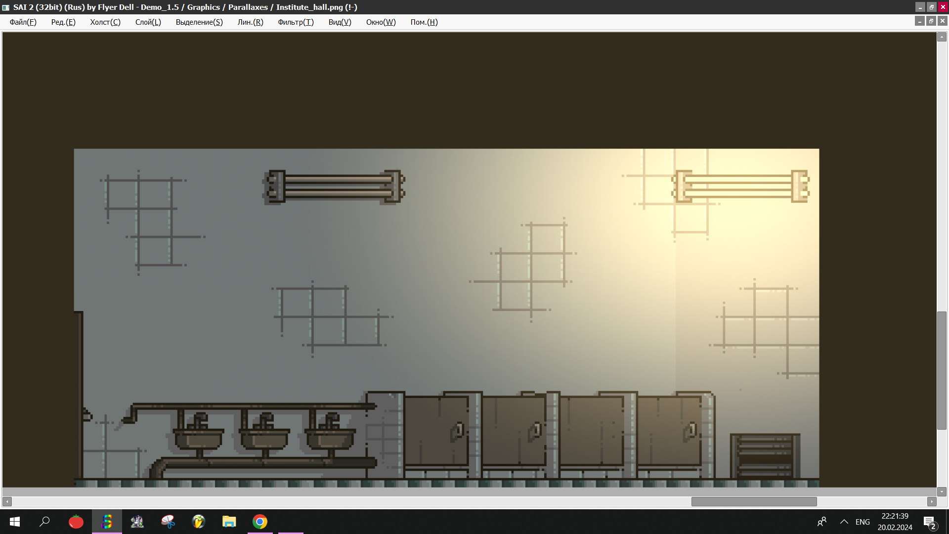Open the Фильтр (Filter) menu
Screen dimensions: 949x534
296,22
